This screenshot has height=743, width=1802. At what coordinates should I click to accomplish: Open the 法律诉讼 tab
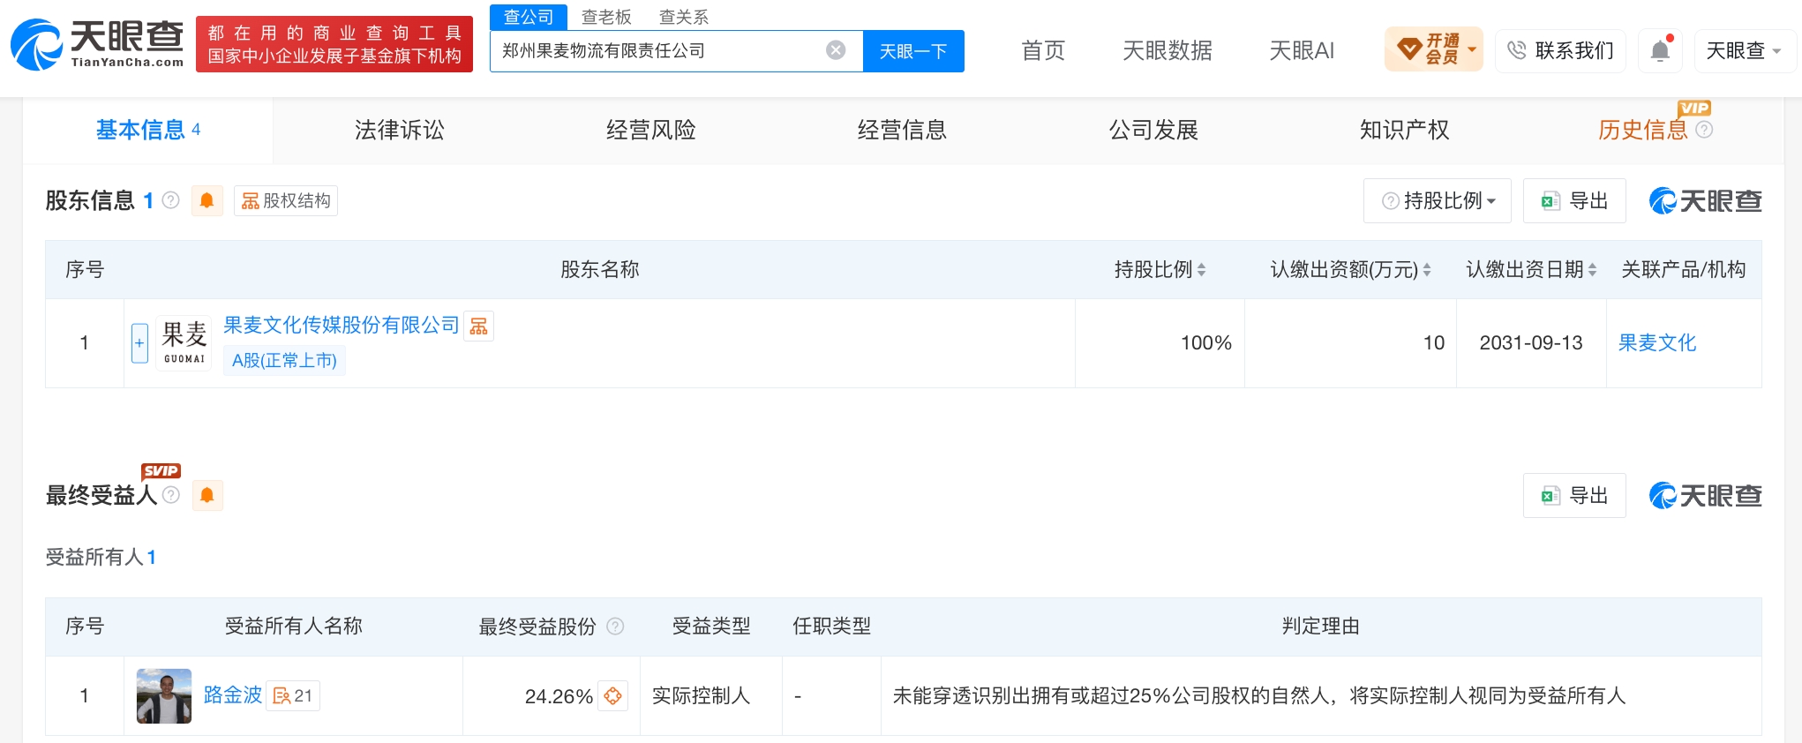click(400, 131)
